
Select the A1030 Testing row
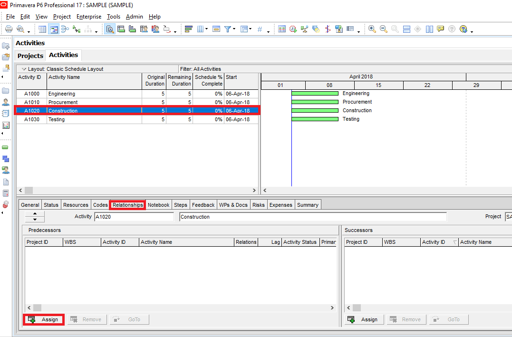(137, 119)
